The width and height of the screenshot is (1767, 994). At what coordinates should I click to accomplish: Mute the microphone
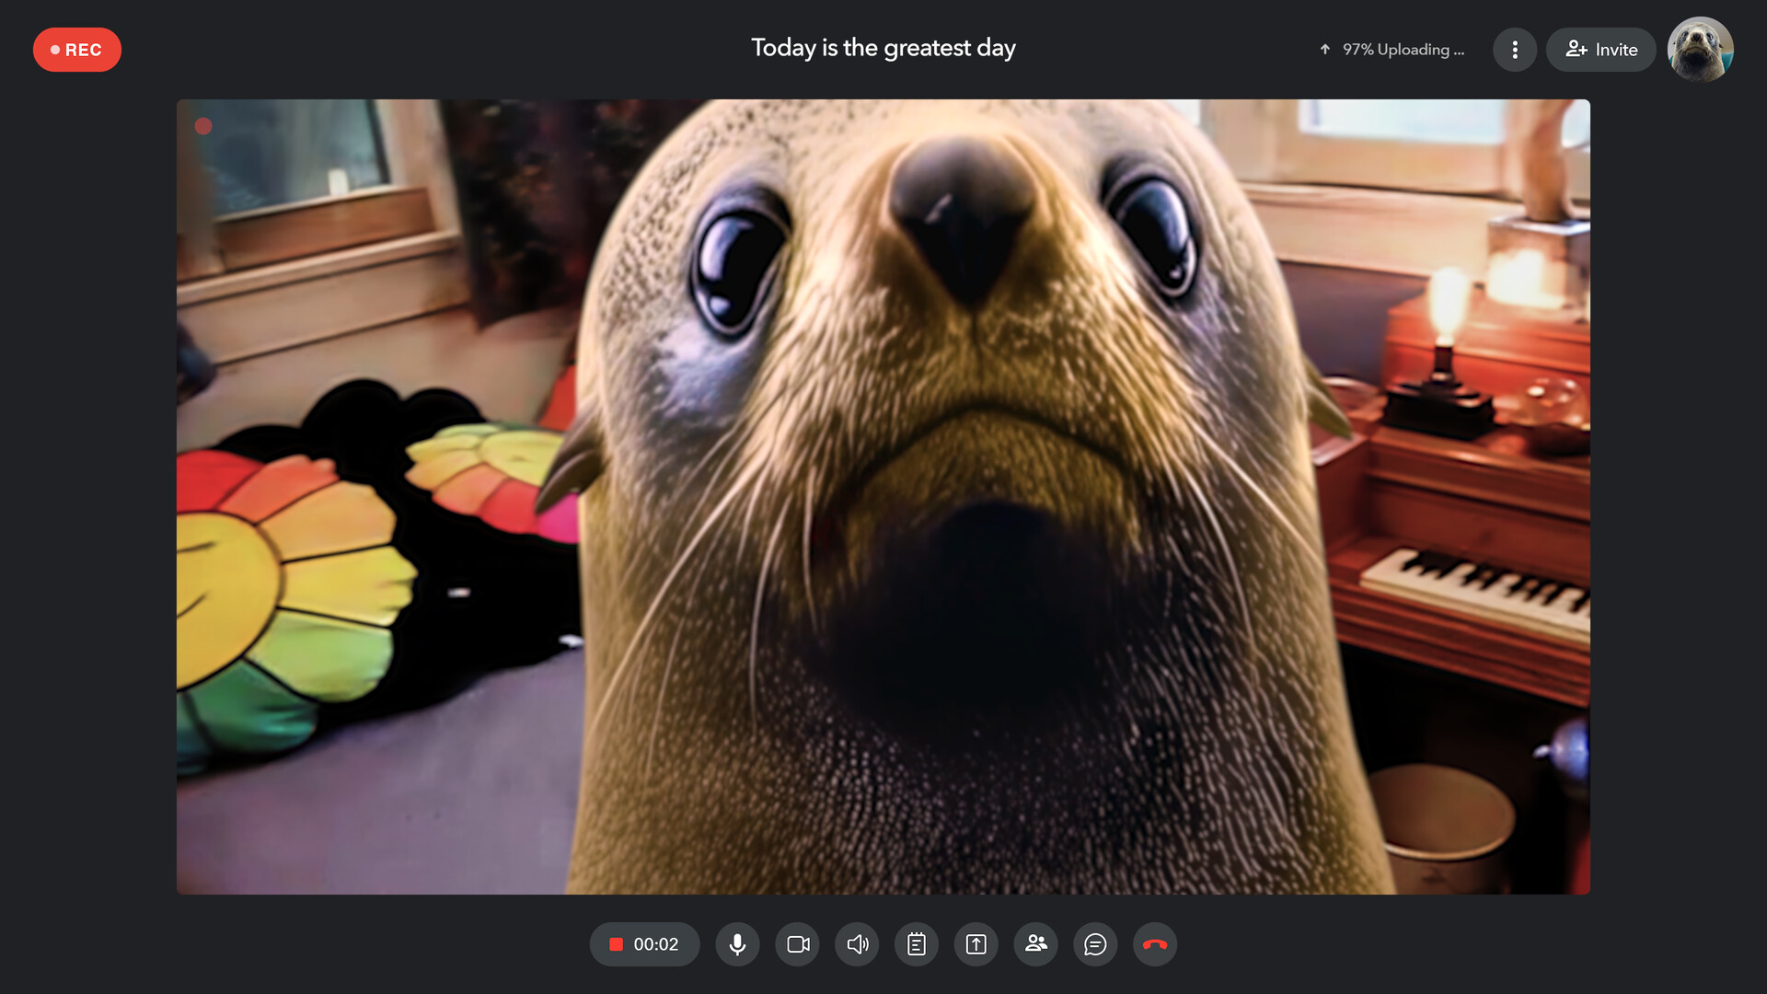[x=737, y=944]
